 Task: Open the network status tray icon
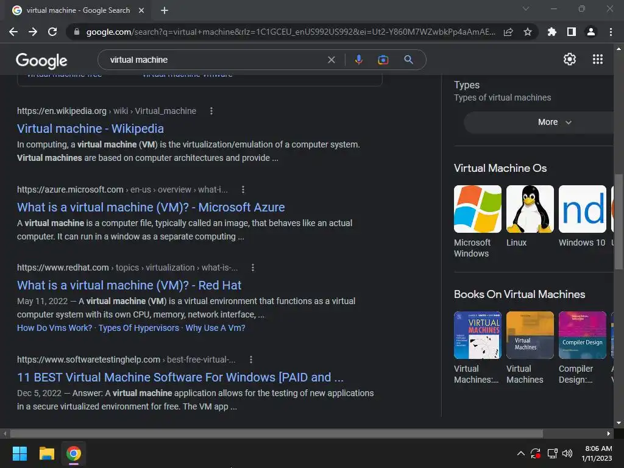tap(552, 453)
